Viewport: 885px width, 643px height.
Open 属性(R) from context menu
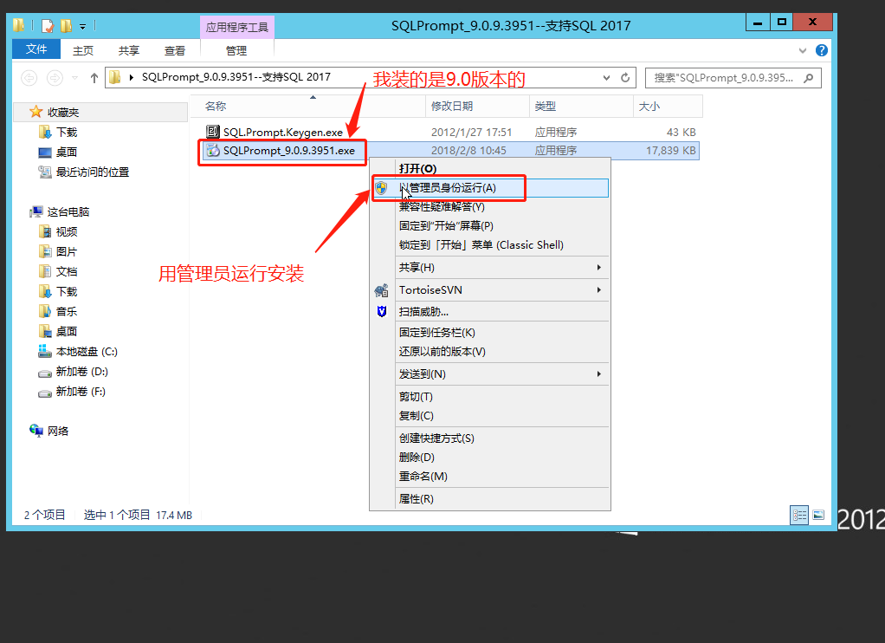pos(490,499)
